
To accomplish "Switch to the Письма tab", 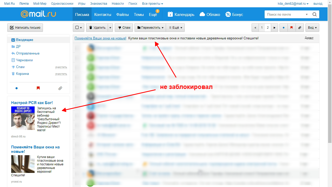I will pos(82,14).
